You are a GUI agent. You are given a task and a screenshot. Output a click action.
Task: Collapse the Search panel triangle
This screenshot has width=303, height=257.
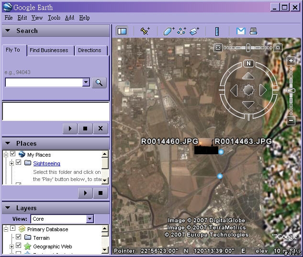point(8,31)
